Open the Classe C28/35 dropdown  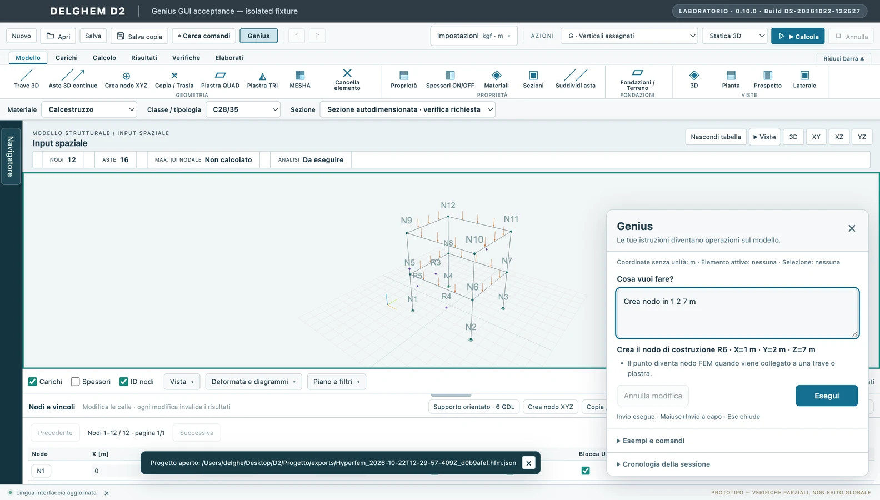pos(243,109)
